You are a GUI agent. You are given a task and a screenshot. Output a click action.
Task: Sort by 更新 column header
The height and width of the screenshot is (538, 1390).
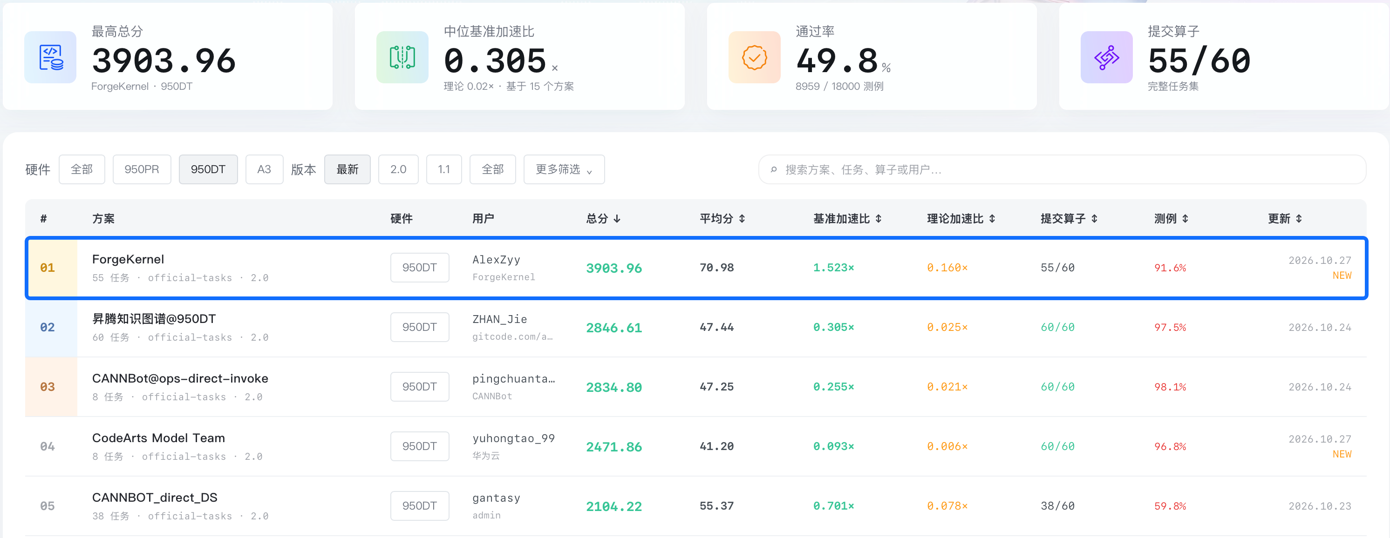coord(1285,219)
